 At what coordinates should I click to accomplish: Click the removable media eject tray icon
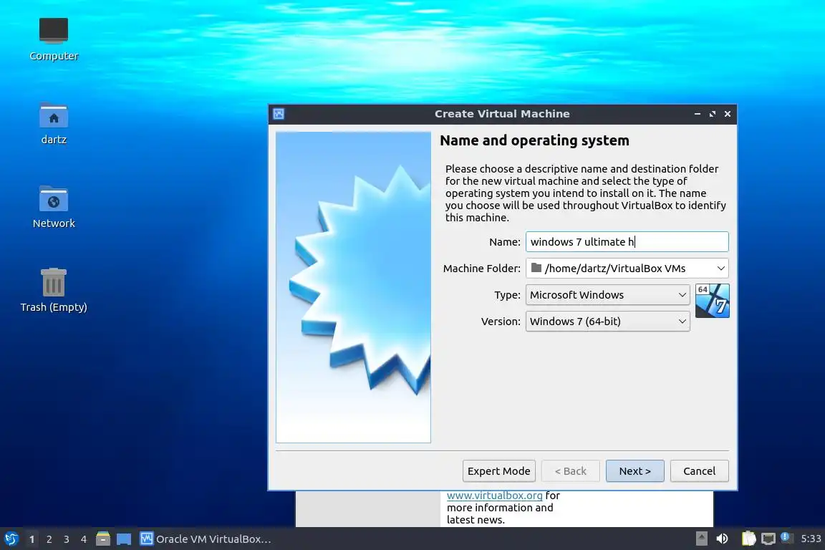pyautogui.click(x=701, y=539)
